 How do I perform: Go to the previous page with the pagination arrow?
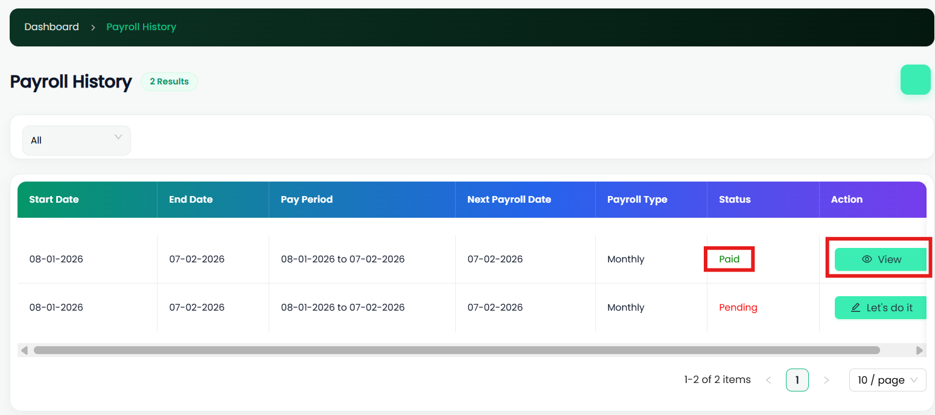pos(768,380)
